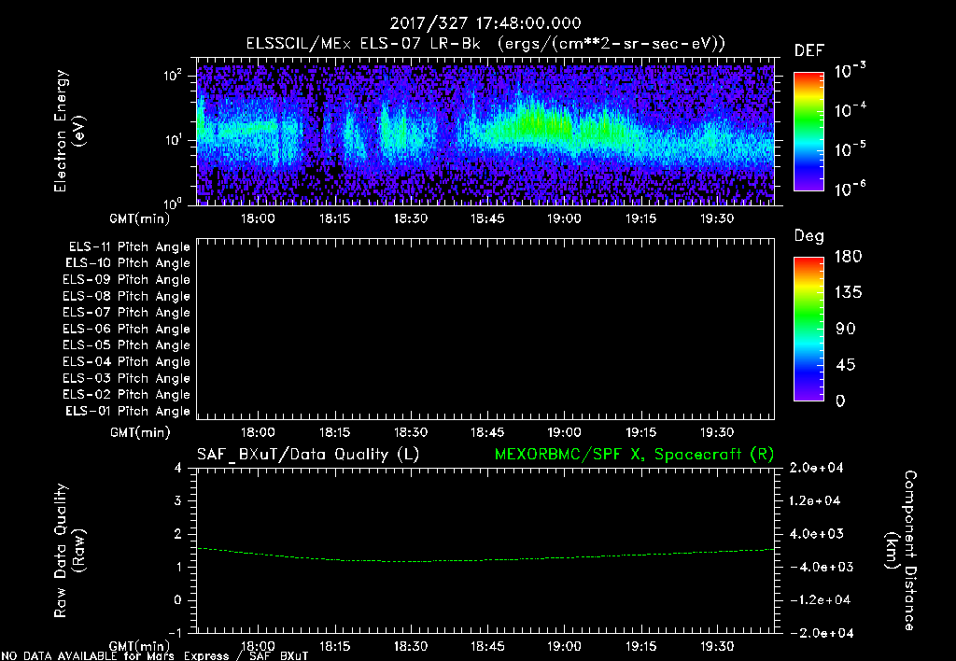Click the -1.2e+04 right axis value
The width and height of the screenshot is (956, 661).
(820, 599)
